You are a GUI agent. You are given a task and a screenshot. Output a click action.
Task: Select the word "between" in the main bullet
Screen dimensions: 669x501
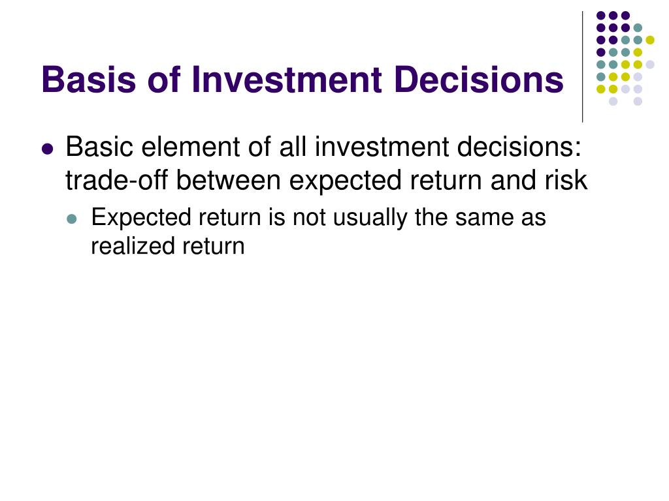[x=228, y=180]
